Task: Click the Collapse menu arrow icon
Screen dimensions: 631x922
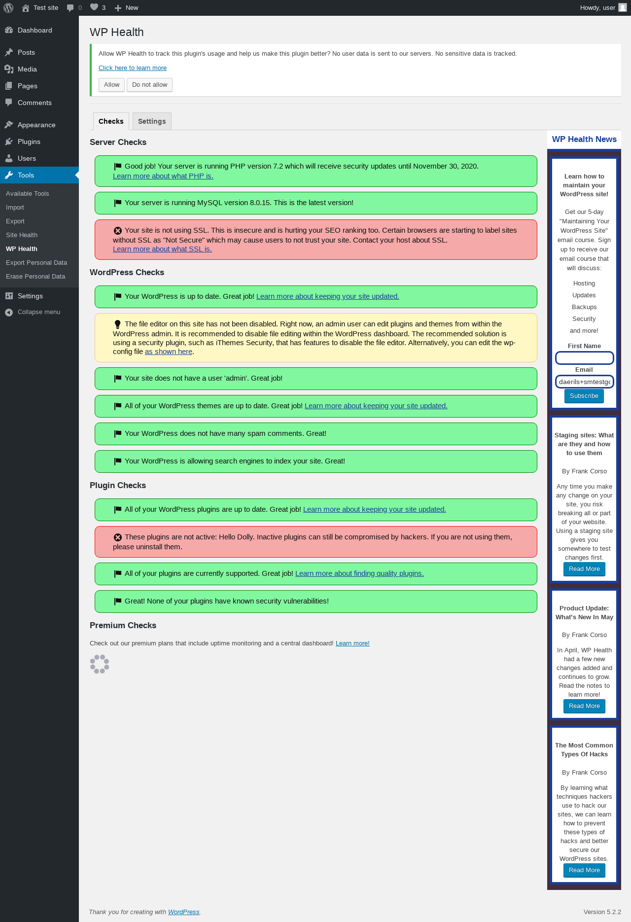Action: point(9,312)
